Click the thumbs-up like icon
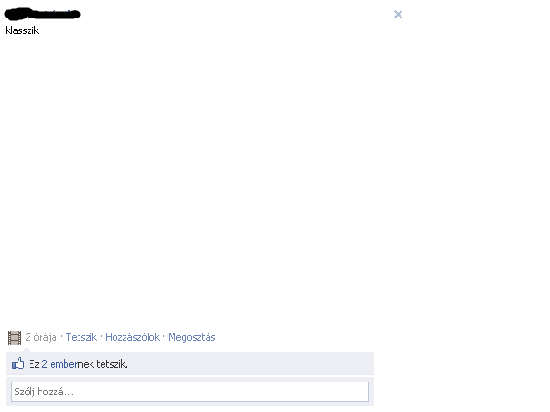This screenshot has height=412, width=550. [x=18, y=364]
